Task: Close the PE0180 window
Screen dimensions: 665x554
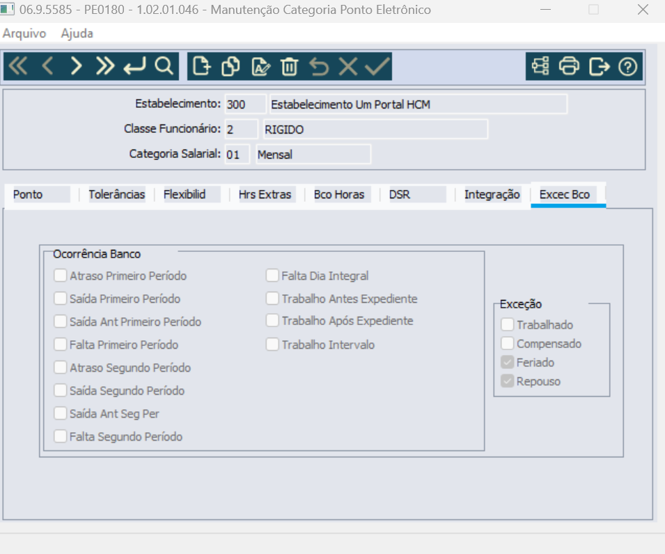Action: [643, 9]
